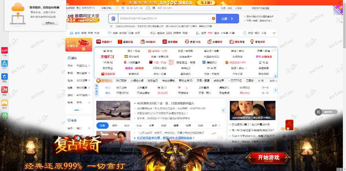Expand the 腾讯·微信 dropdown arrow
This screenshot has width=346, height=171.
(246, 68)
